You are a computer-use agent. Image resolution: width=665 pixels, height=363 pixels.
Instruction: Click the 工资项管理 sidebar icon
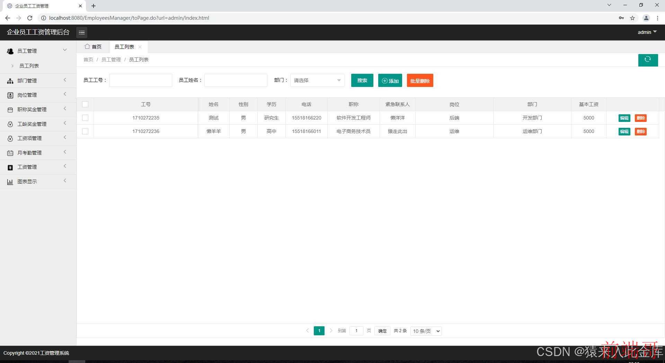10,139
